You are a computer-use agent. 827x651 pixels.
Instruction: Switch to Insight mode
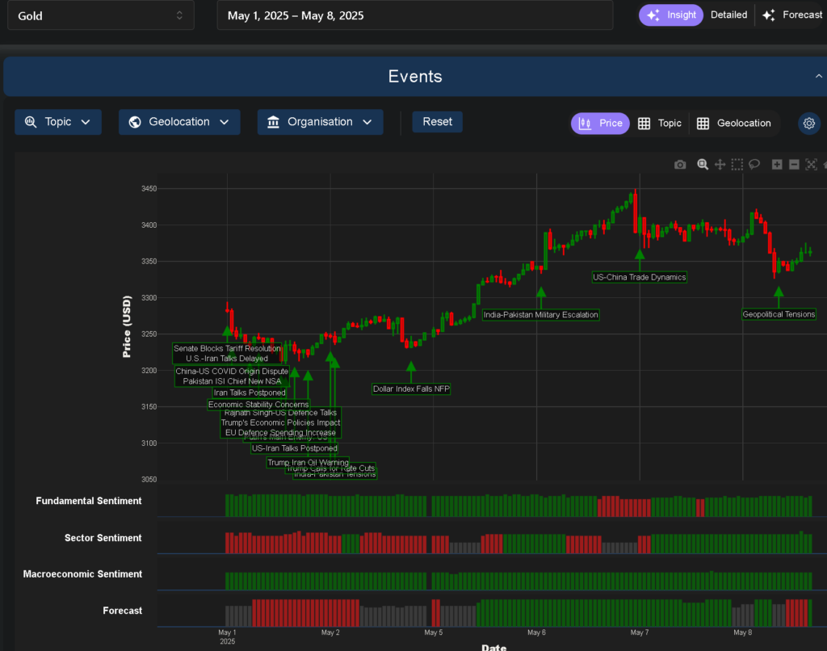671,15
